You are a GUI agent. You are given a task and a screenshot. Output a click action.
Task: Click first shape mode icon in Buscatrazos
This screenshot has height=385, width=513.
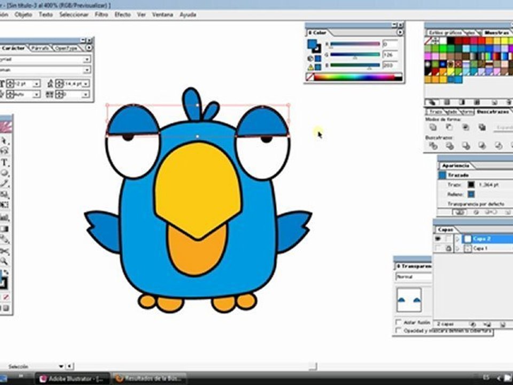pyautogui.click(x=433, y=127)
